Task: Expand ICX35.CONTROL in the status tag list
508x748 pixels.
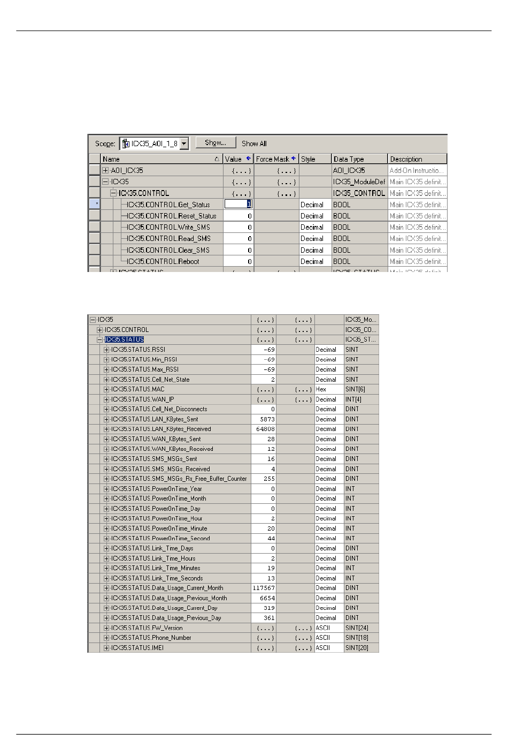Action: [x=99, y=330]
